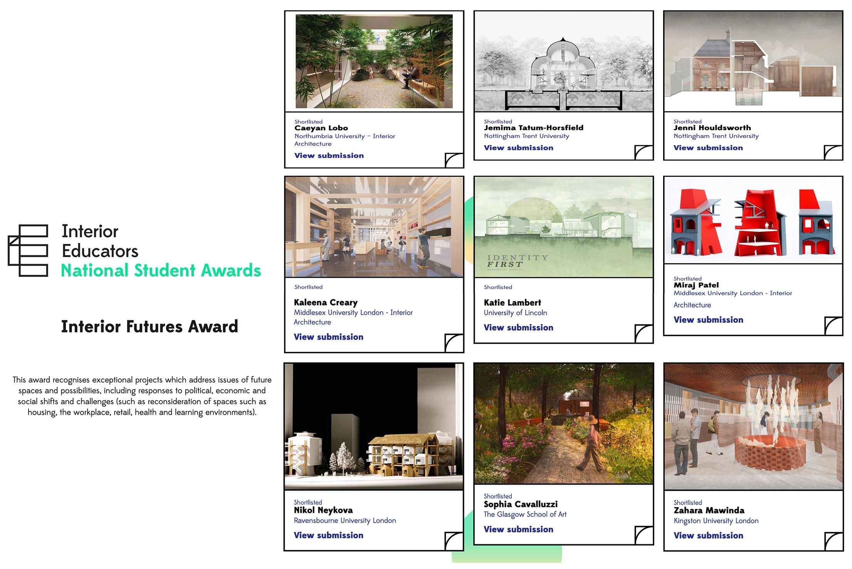Open Nikol Neykova's building model image
This screenshot has width=852, height=569.
374,426
